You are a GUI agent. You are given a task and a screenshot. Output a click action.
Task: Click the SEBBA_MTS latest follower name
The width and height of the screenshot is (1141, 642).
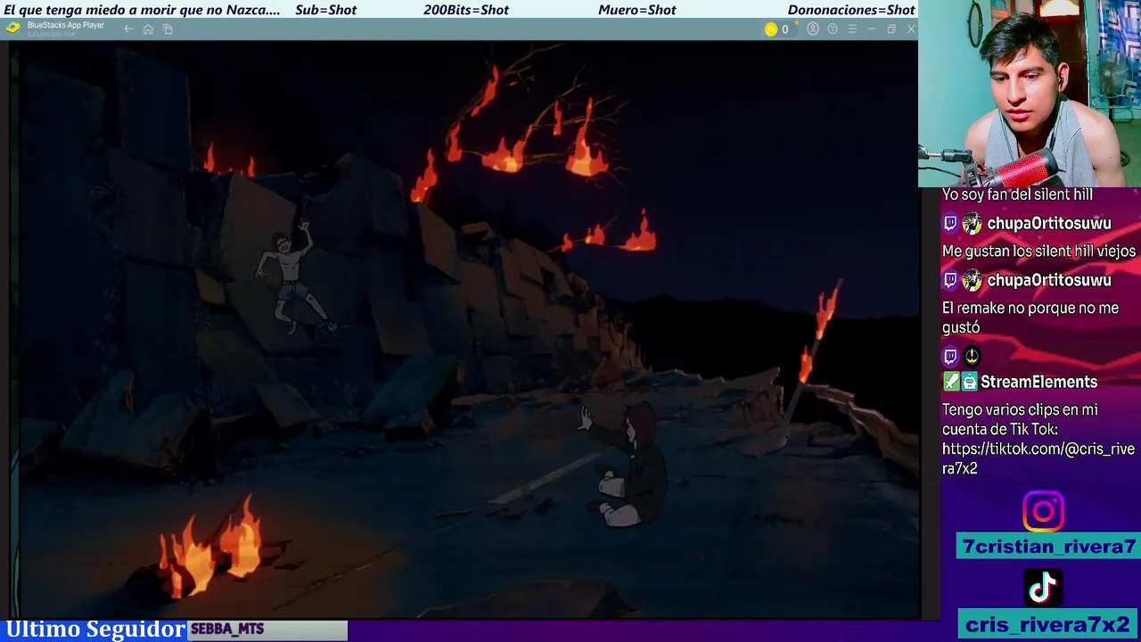(227, 630)
